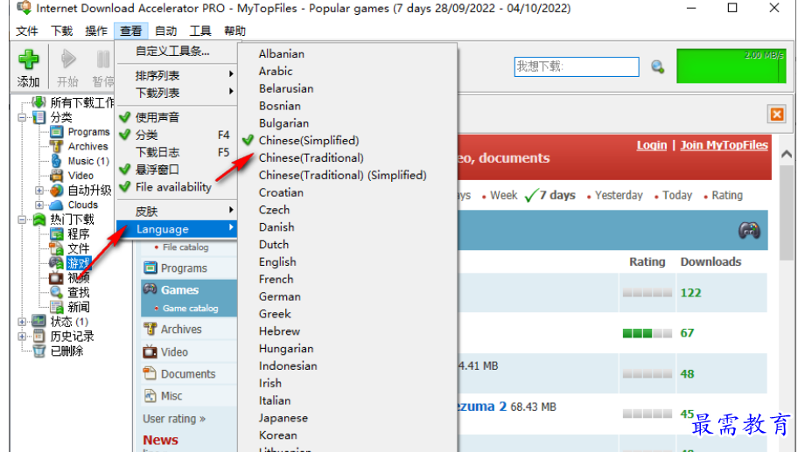Click the rating bar beside 122 downloads
Viewport: 798px width, 452px height.
tap(647, 293)
